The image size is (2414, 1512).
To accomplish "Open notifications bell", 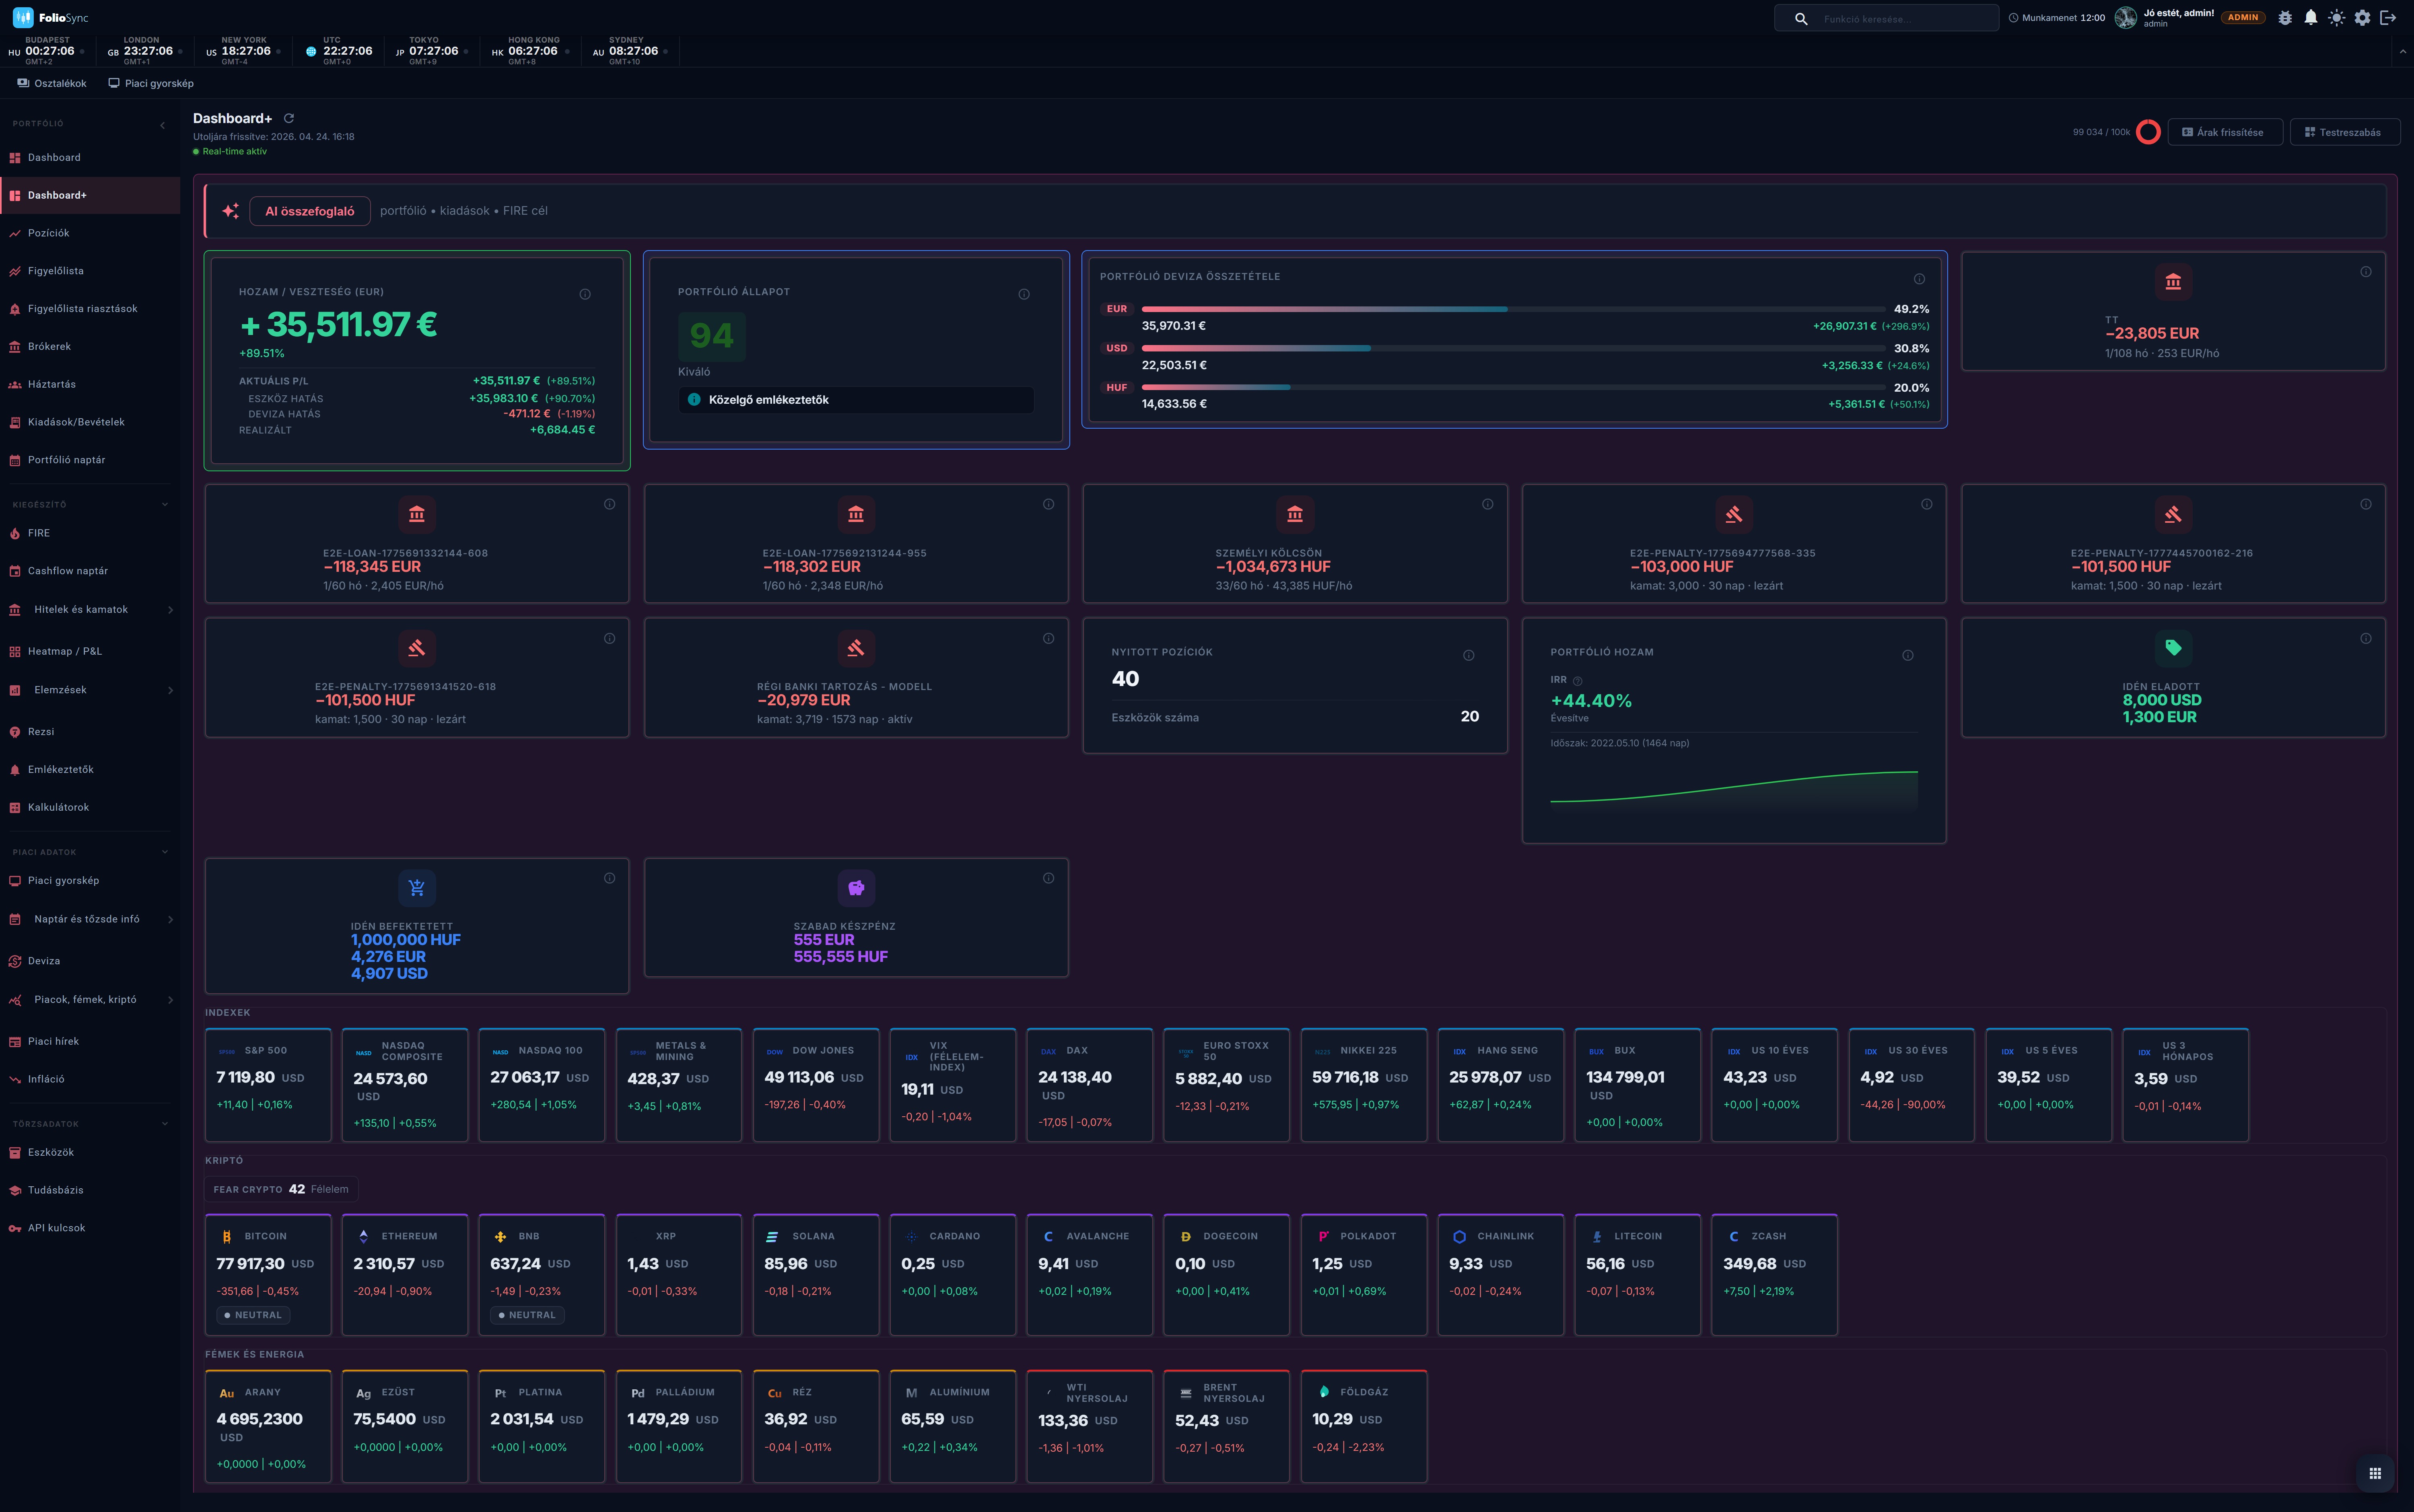I will [x=2311, y=18].
